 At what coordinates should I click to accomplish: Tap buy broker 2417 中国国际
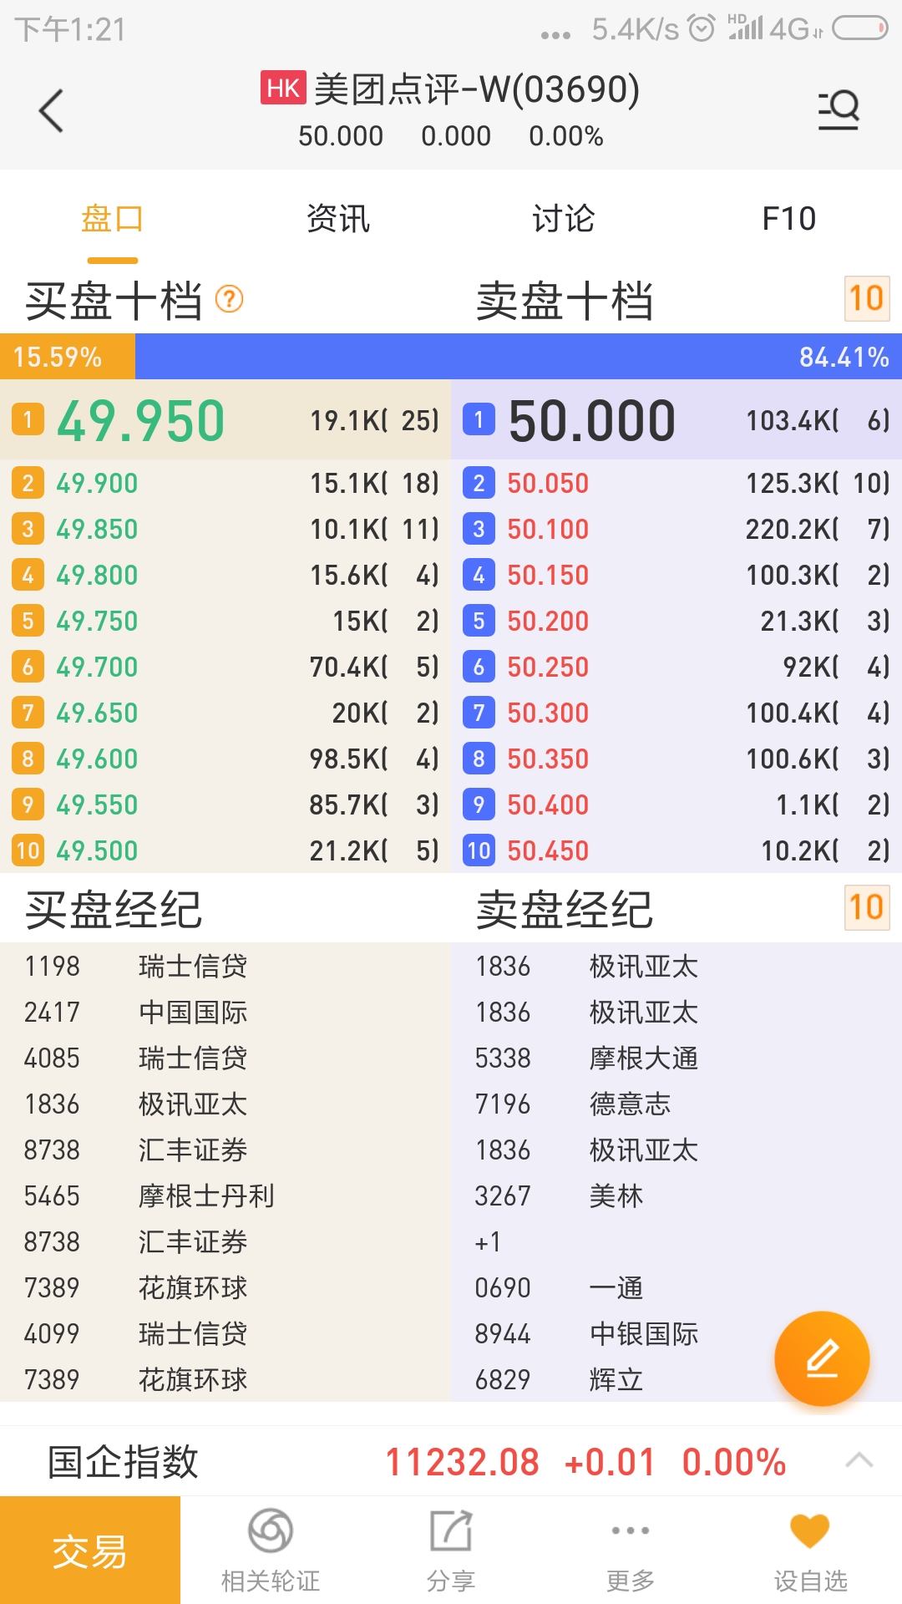tap(136, 1012)
